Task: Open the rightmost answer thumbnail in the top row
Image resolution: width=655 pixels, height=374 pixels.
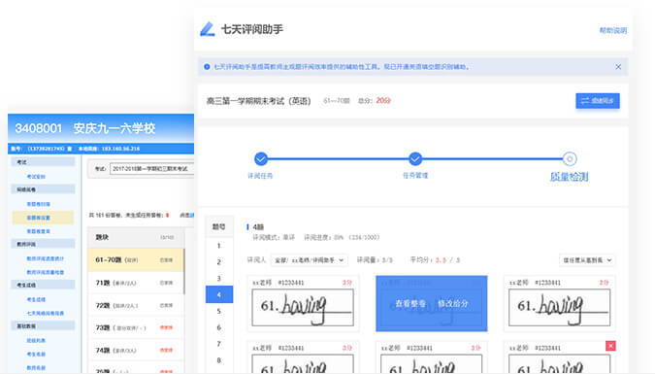Action: (x=559, y=308)
